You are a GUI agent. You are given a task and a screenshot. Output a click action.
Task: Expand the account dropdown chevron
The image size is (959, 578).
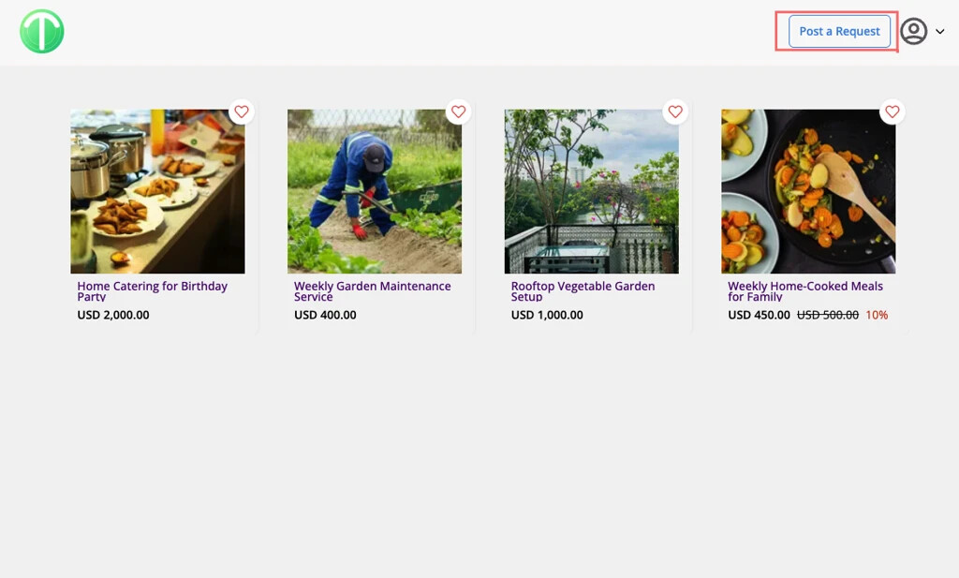[x=940, y=31]
